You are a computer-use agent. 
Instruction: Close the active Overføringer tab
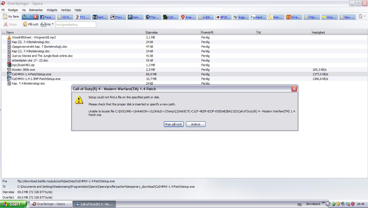pos(35,17)
